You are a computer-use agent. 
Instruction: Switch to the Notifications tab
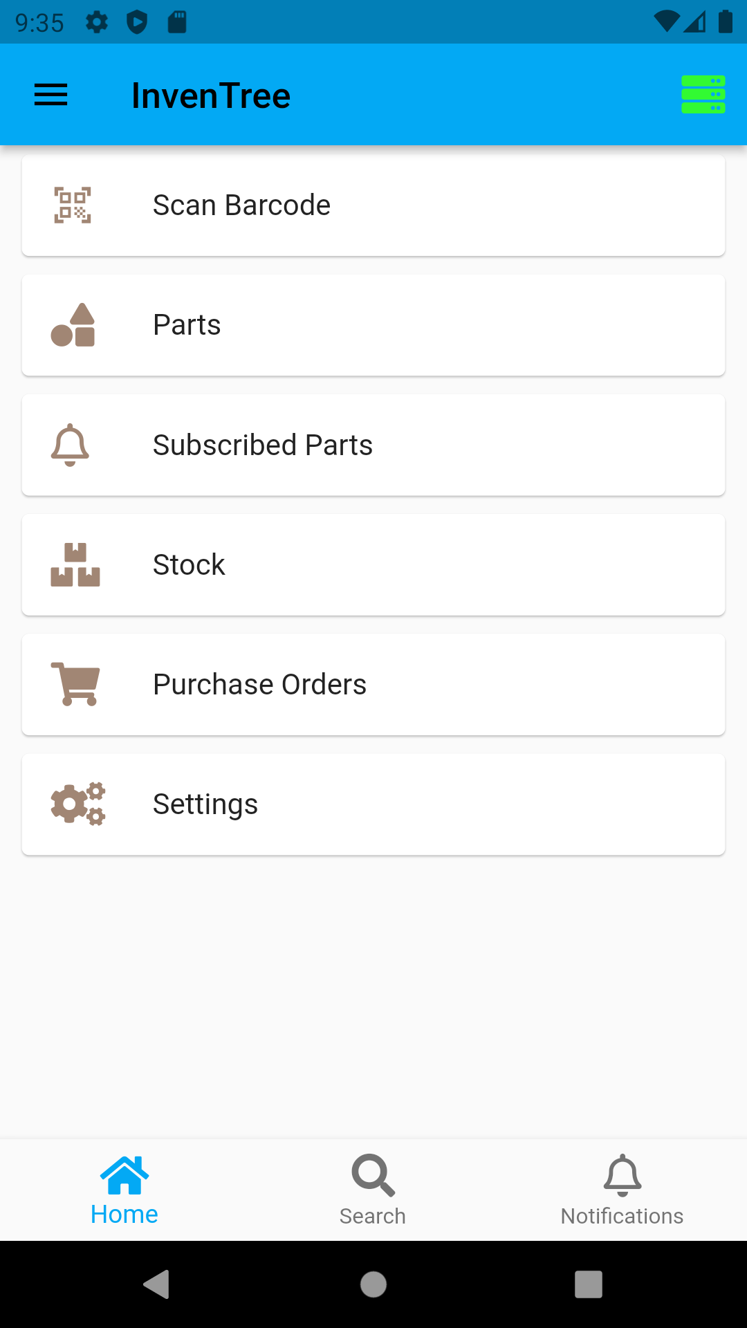point(622,1190)
